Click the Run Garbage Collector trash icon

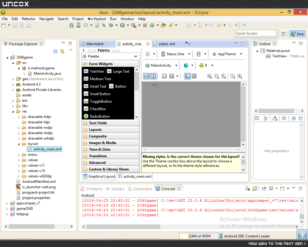221,236
